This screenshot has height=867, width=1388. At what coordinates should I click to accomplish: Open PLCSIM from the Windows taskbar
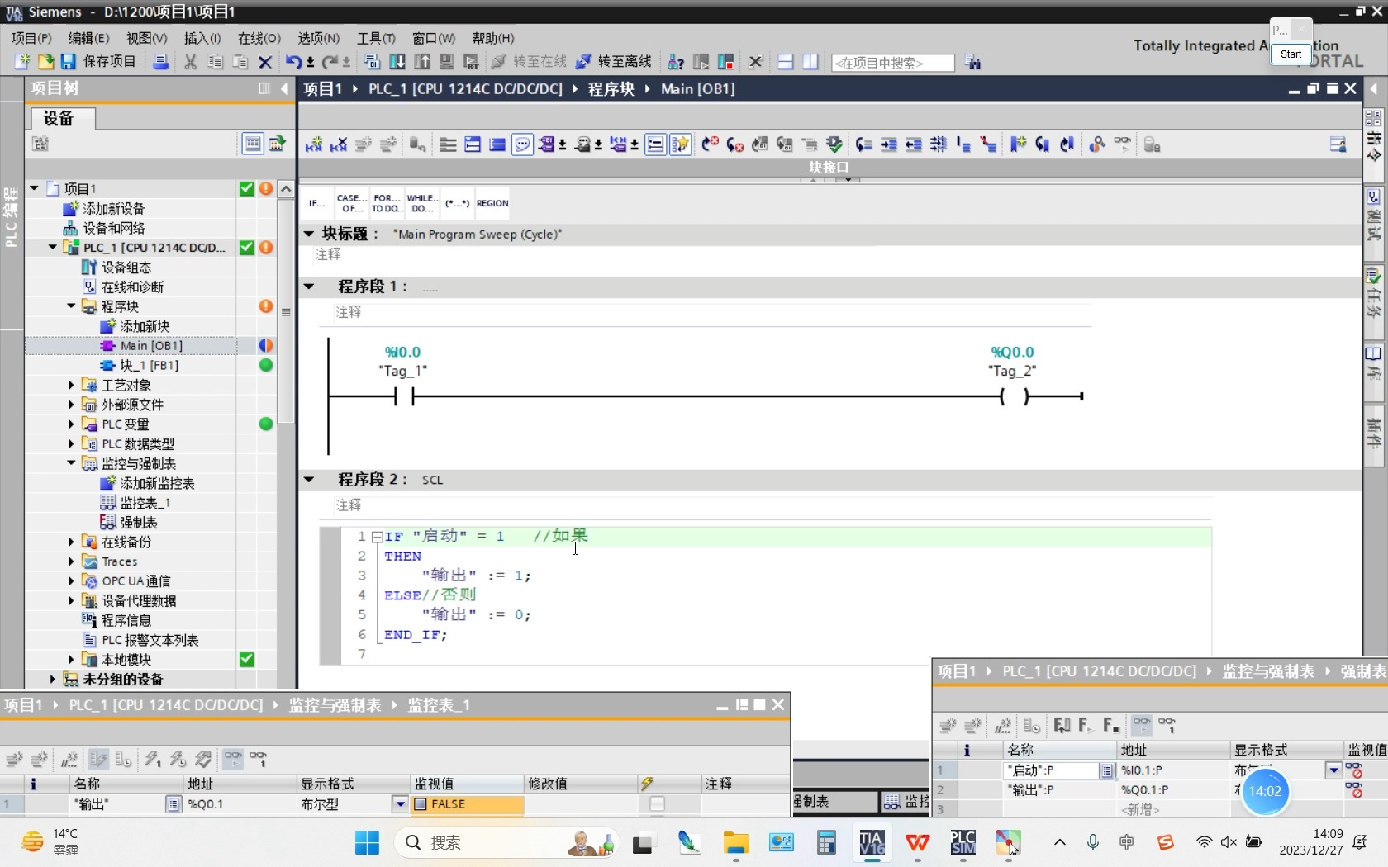pyautogui.click(x=963, y=843)
